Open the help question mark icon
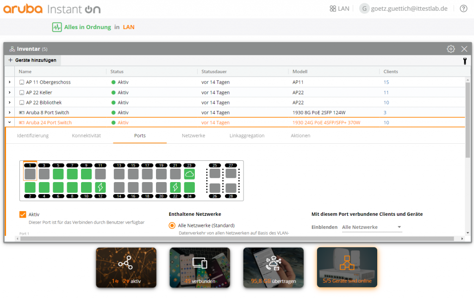474x299 pixels. 463,9
